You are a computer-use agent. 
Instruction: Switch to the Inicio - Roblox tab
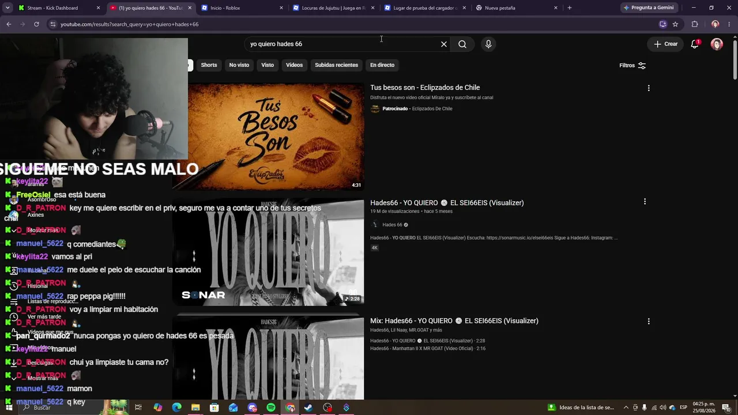[242, 8]
